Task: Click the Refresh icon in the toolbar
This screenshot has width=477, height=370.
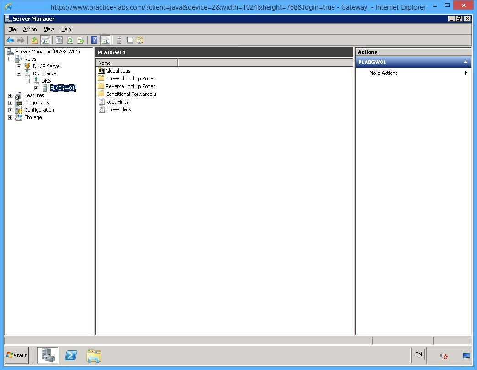Action: (x=70, y=40)
